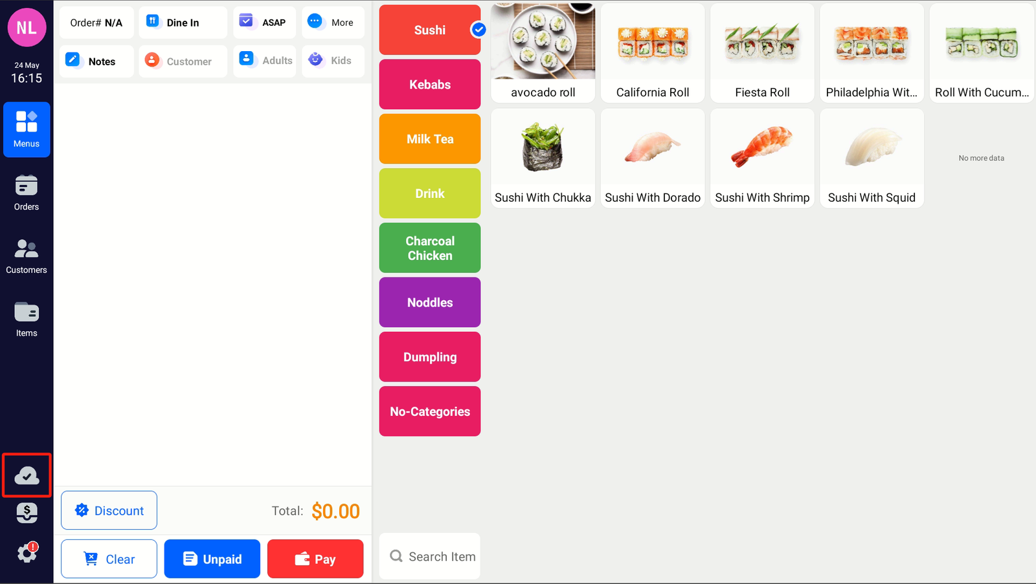Select the purple Noddles category tile

430,303
